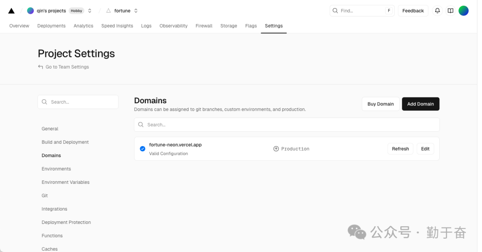Screen dimensions: 482x252
Task: Open the Speed Insights tab
Action: click(x=117, y=26)
